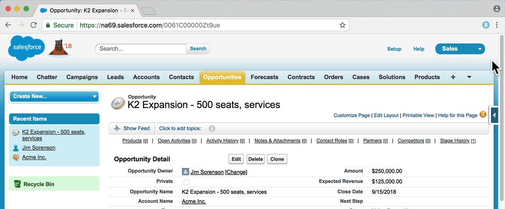Image resolution: width=505 pixels, height=209 pixels.
Task: Click the help smiley icon near Help for this Page
Action: pyautogui.click(x=483, y=114)
